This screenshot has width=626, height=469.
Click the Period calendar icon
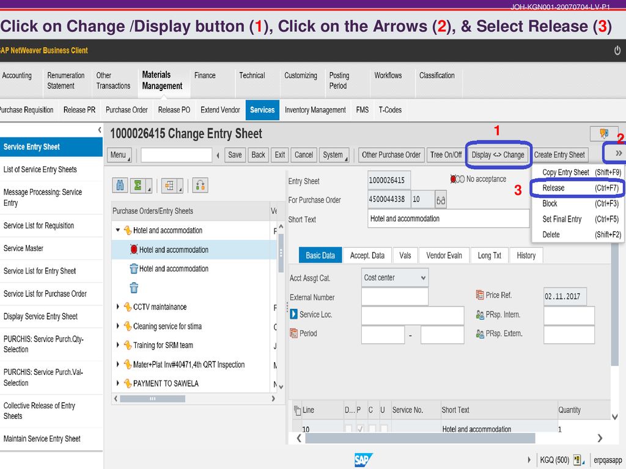pos(294,333)
